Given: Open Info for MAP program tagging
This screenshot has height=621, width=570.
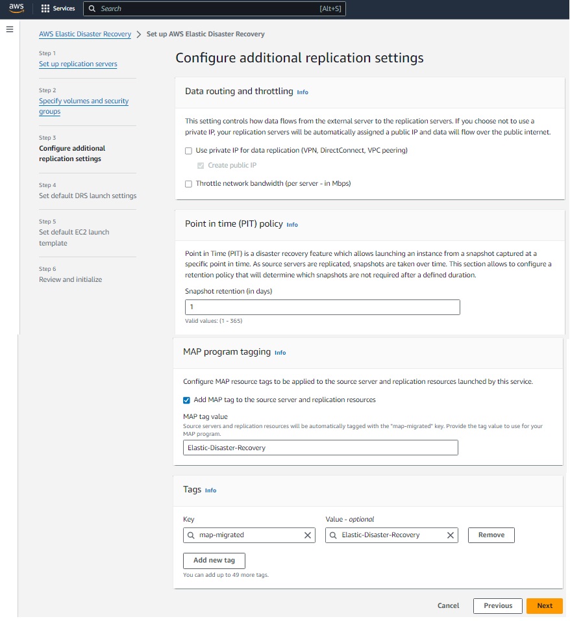Looking at the screenshot, I should click(280, 353).
